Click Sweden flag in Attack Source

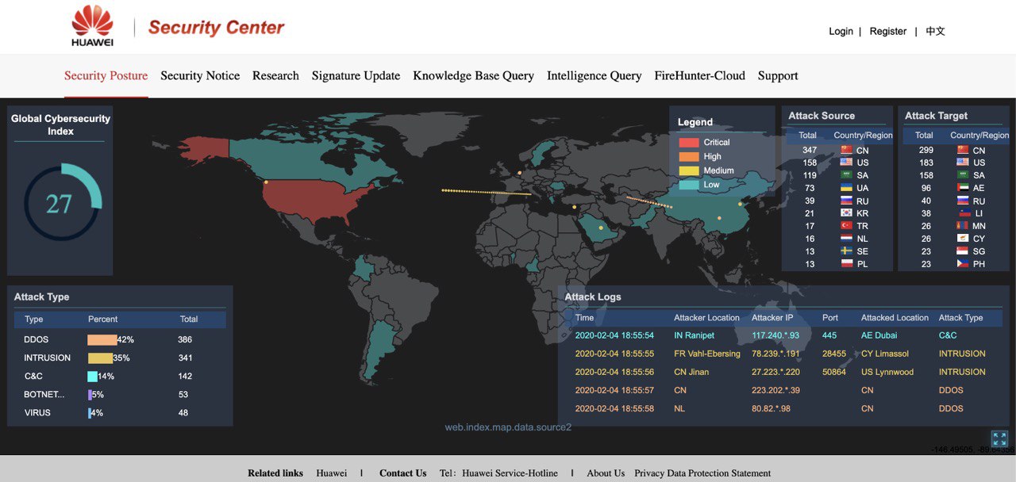(x=846, y=251)
